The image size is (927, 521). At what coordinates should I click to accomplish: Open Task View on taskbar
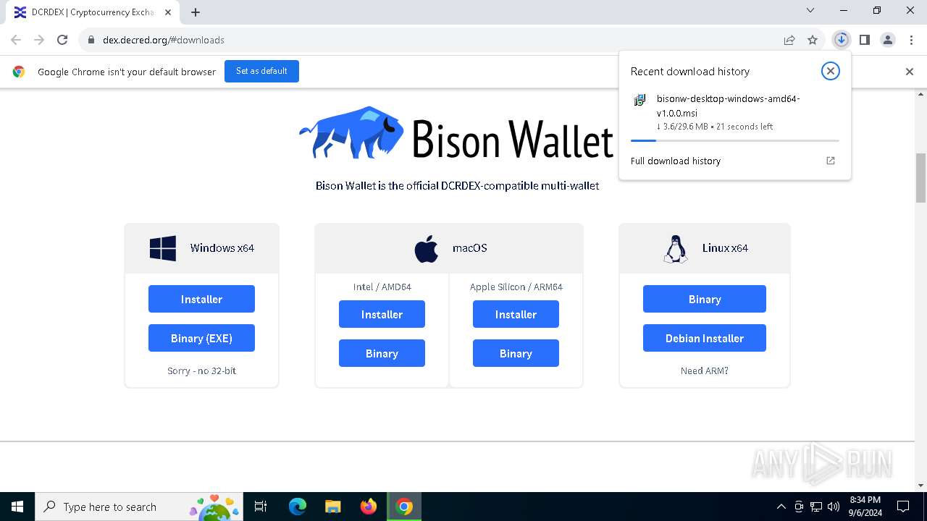[261, 507]
